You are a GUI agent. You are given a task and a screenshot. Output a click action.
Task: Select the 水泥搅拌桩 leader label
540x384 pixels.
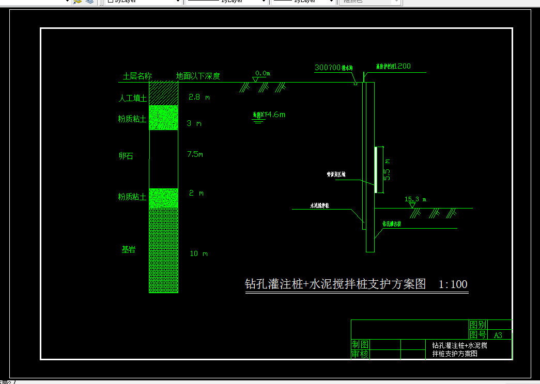point(319,205)
